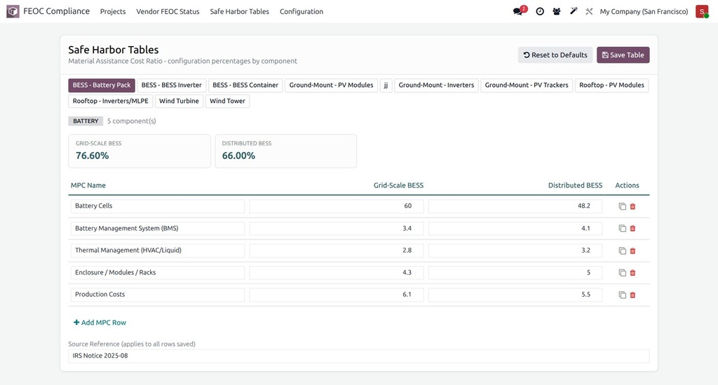
Task: Click the Distributed BESS column header
Action: [575, 185]
